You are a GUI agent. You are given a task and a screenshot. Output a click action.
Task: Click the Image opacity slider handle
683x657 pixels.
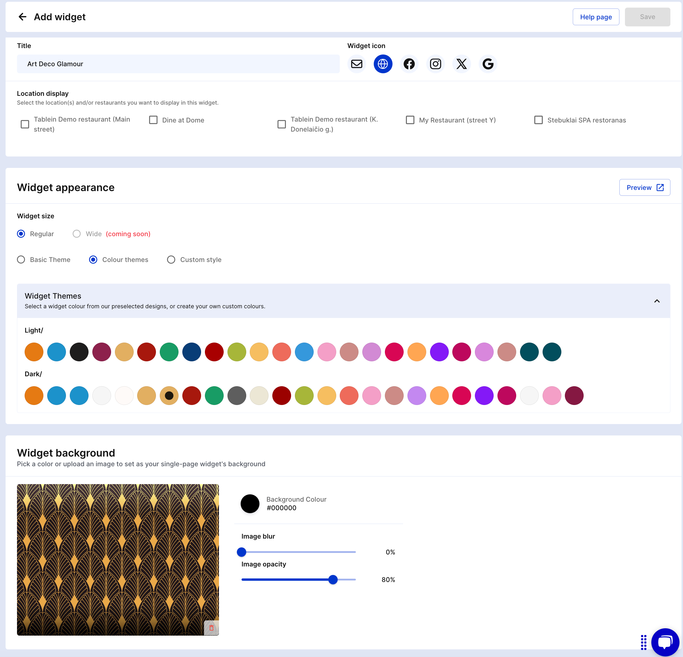333,580
